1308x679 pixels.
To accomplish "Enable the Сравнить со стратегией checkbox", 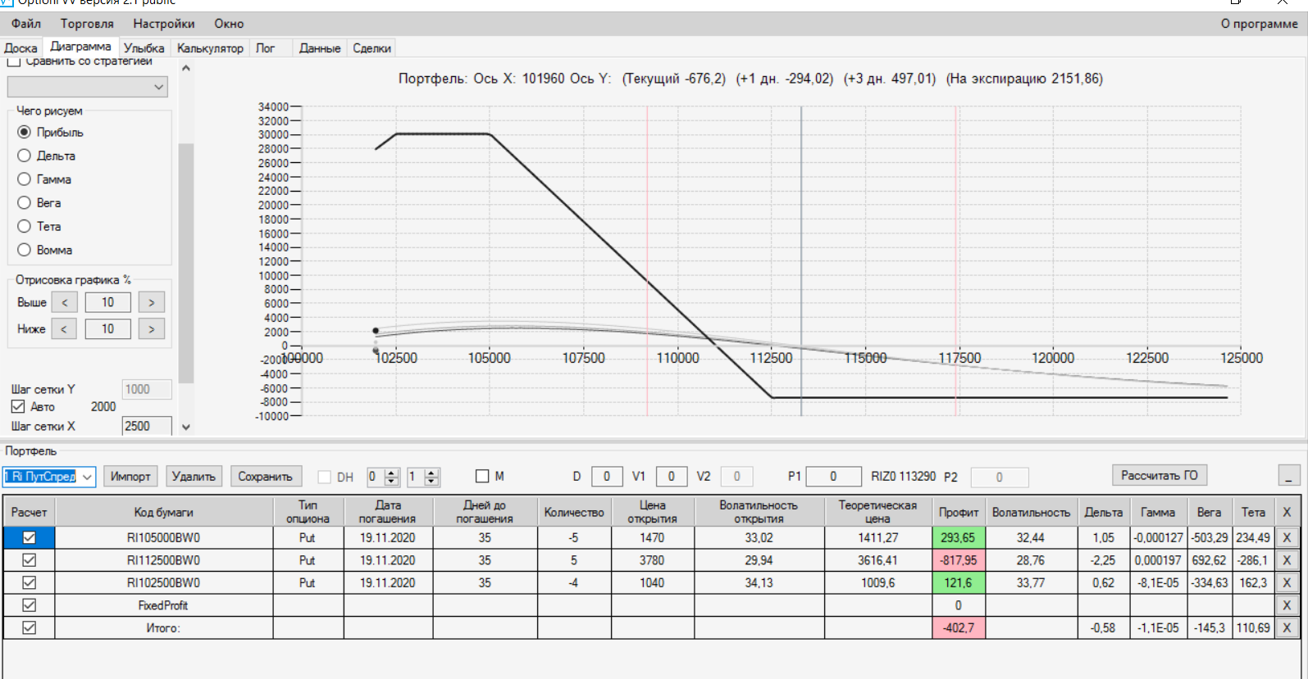I will pyautogui.click(x=14, y=61).
